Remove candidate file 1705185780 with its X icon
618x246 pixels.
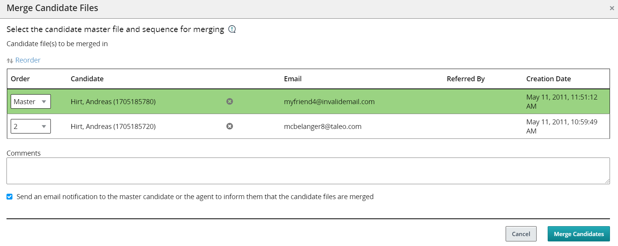point(230,101)
